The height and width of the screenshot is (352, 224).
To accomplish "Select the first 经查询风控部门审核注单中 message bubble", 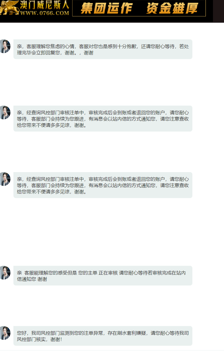I will [103, 118].
